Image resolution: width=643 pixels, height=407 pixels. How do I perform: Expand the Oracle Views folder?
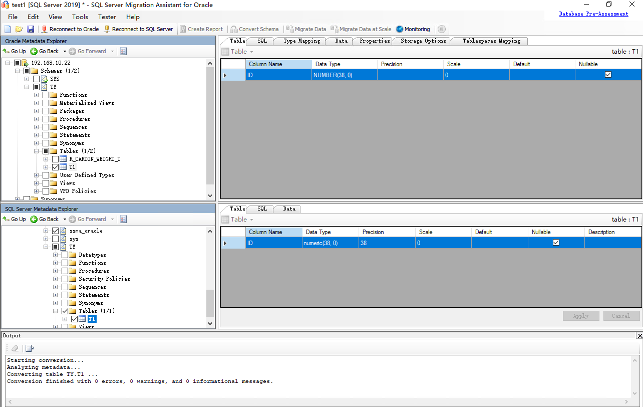tap(37, 183)
